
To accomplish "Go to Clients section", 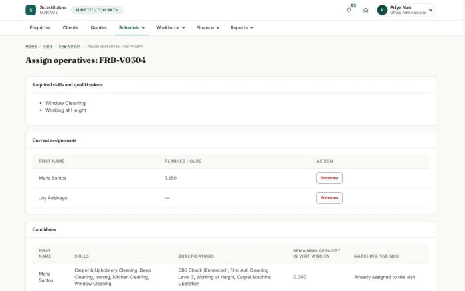I will pyautogui.click(x=70, y=28).
